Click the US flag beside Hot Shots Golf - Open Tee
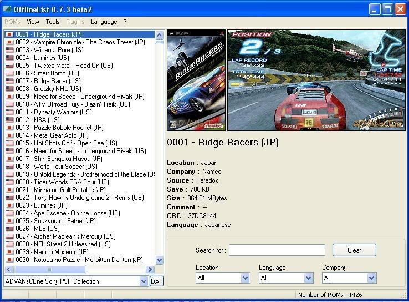The width and height of the screenshot is (409, 302). coord(9,143)
